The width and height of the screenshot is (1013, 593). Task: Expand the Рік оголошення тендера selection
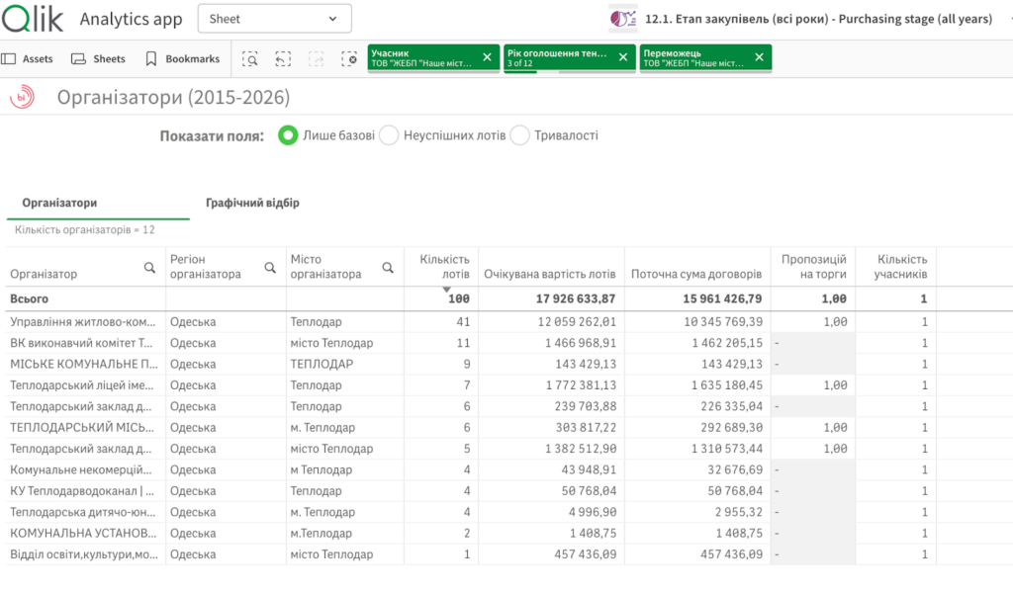(x=557, y=57)
